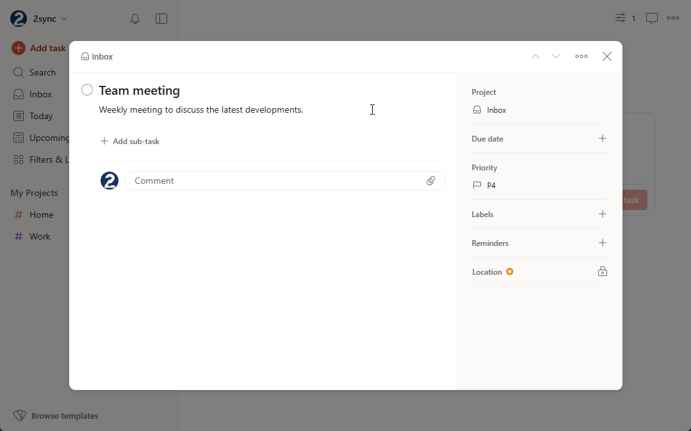Toggle the sidebar panel visibility
The width and height of the screenshot is (691, 431).
[x=161, y=19]
